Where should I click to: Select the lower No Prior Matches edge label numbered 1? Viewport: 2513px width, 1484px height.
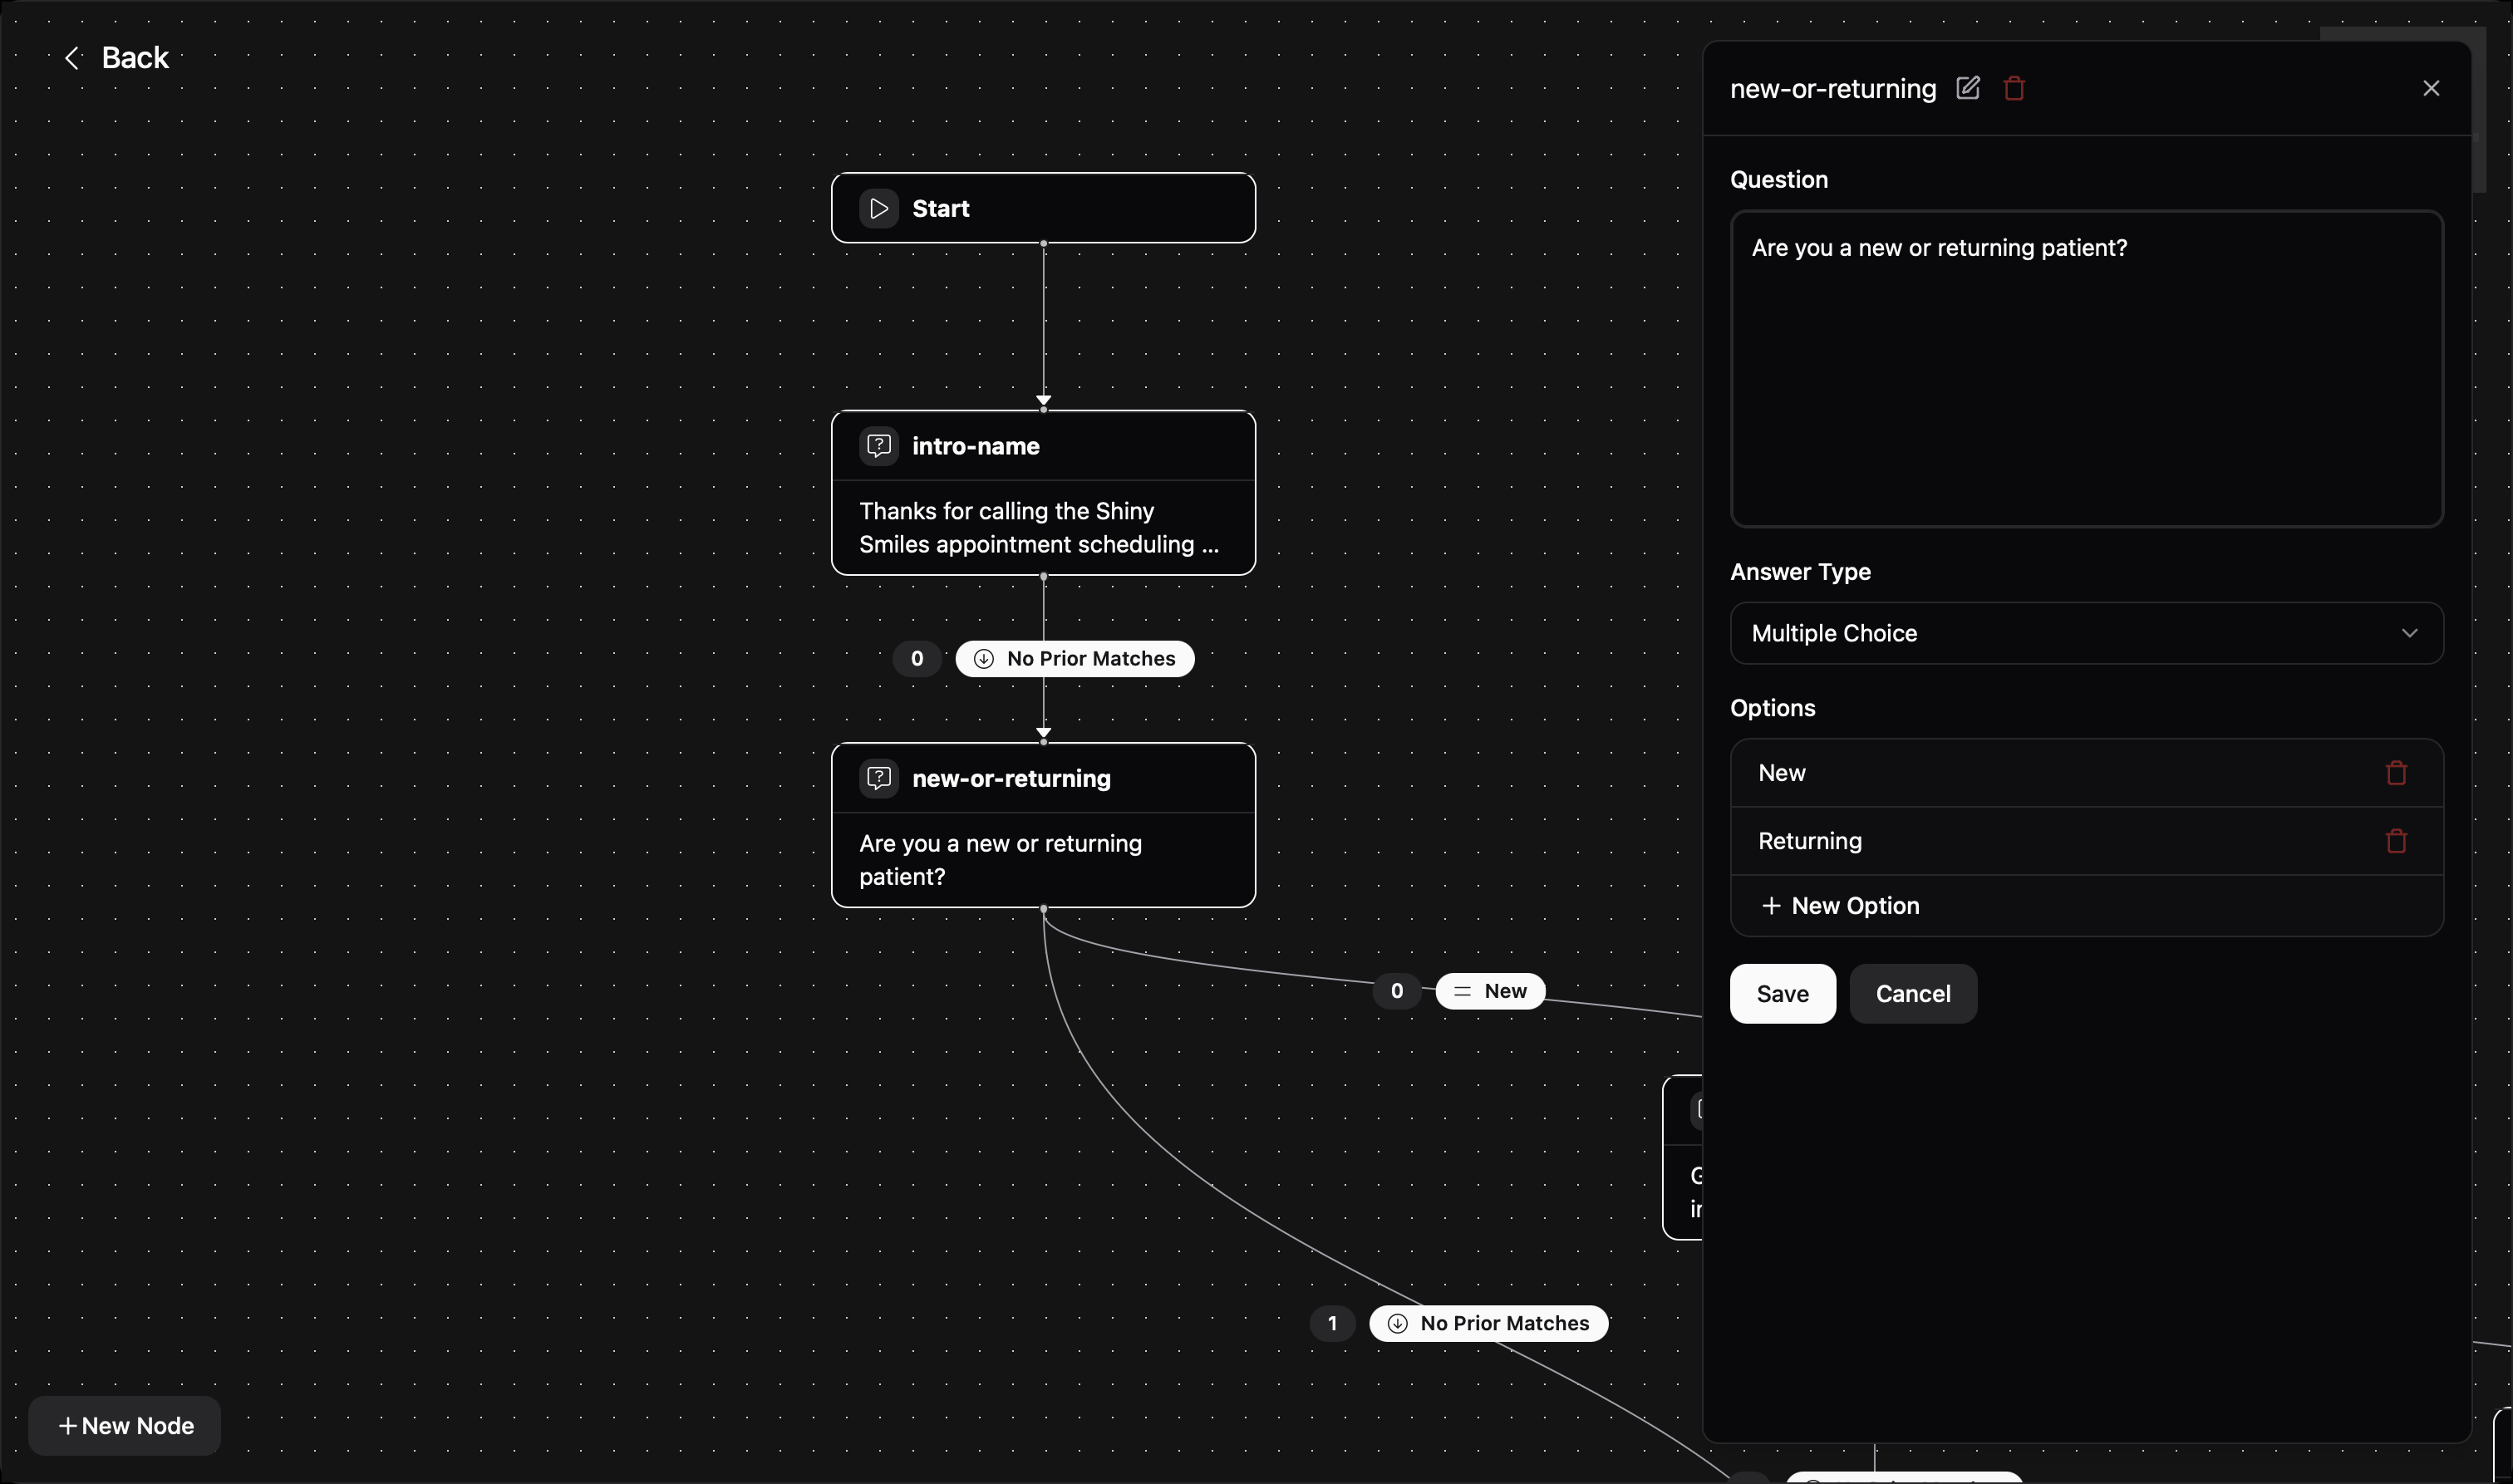(1488, 1323)
